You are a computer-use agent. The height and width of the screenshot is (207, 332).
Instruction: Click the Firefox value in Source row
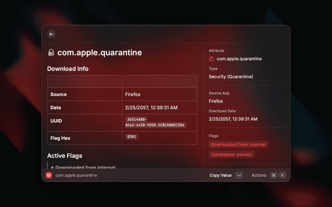click(x=133, y=95)
